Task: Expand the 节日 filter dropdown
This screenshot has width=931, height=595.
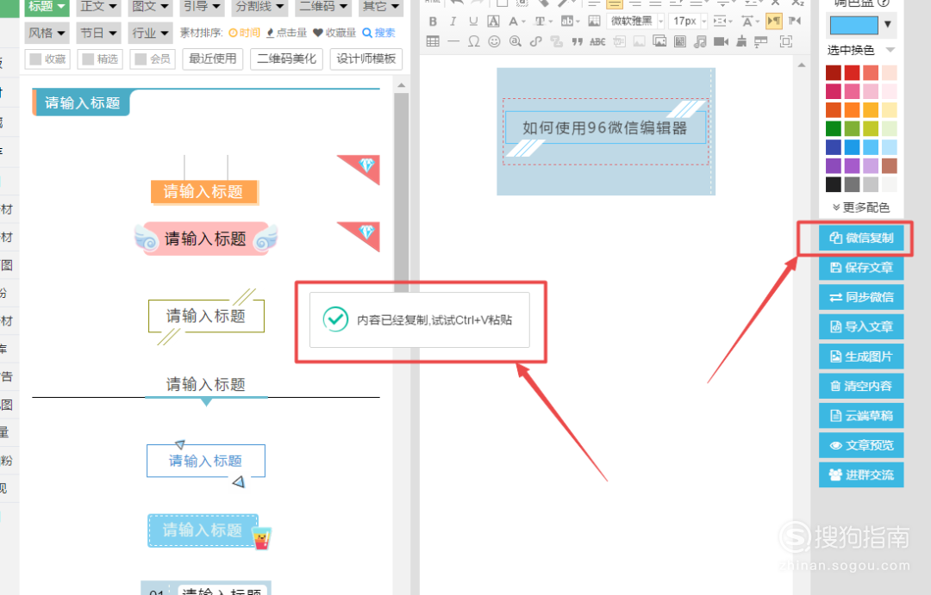Action: (98, 33)
